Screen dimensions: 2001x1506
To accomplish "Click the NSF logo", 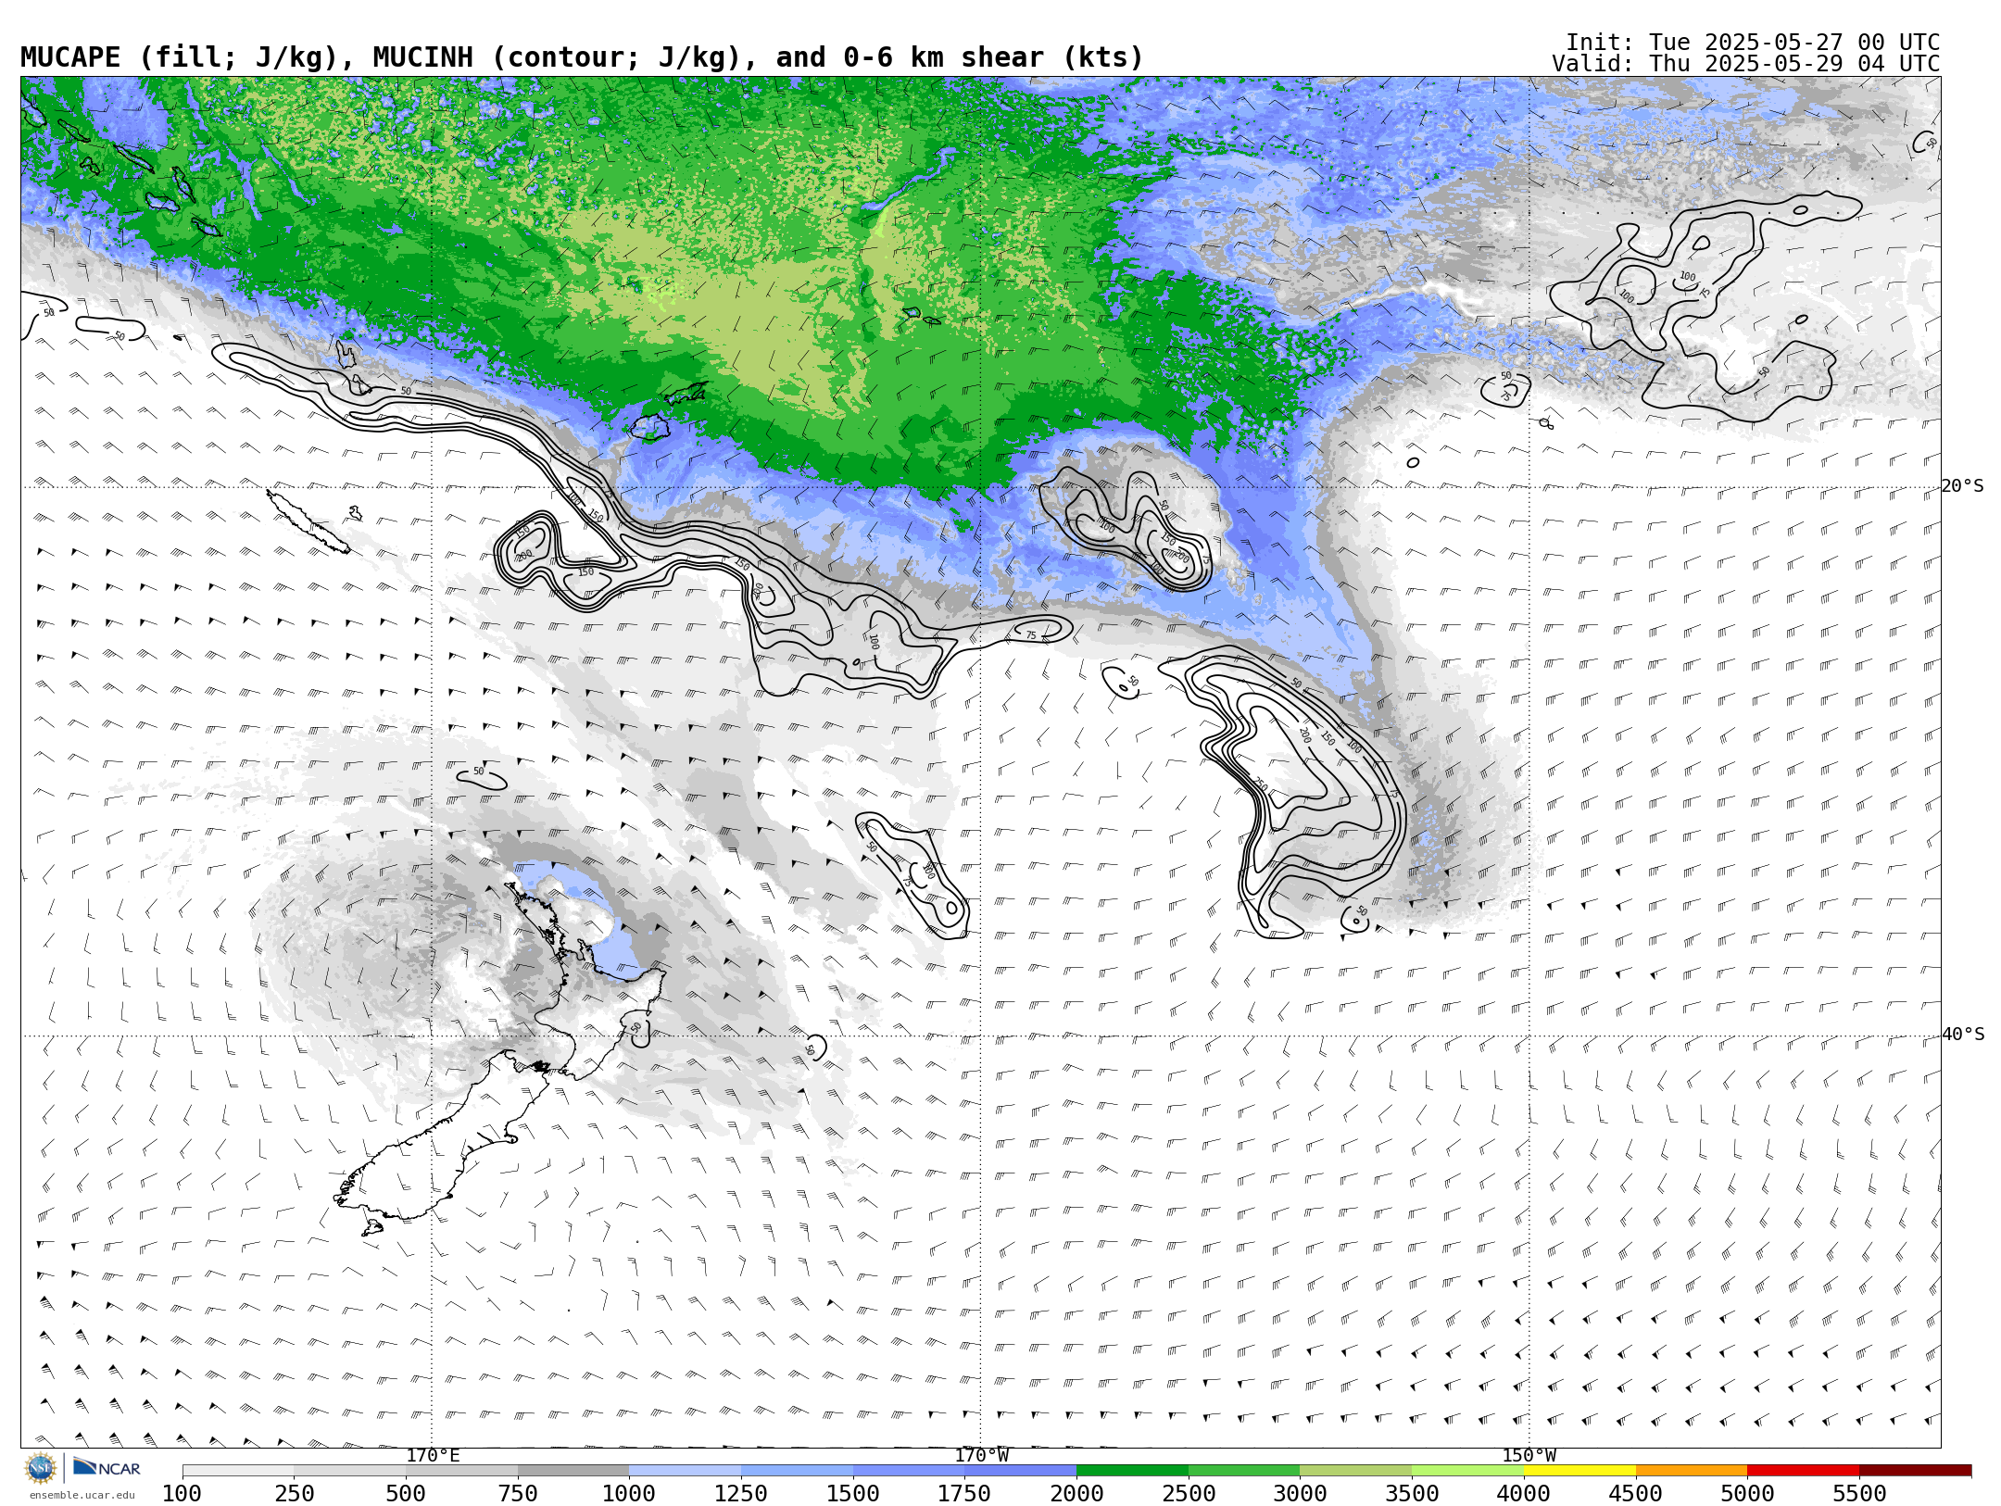I will 41,1468.
